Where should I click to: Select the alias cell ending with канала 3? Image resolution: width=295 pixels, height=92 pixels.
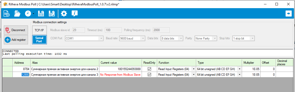65,75
